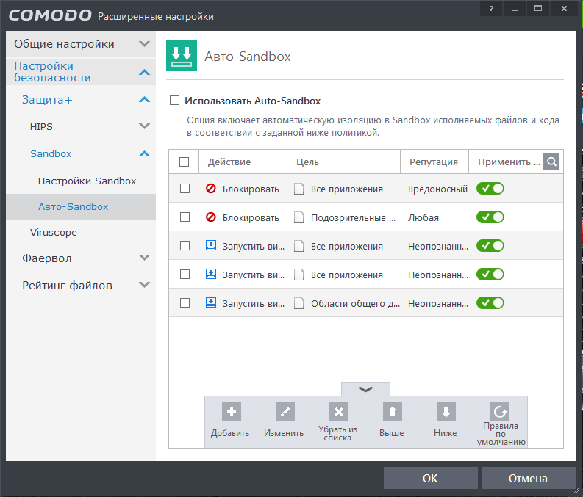This screenshot has height=497, width=583.
Task: Click the Remove from list X icon
Action: tap(338, 412)
